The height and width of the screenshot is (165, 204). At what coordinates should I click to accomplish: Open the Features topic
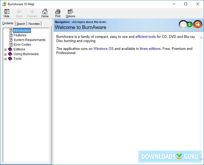20,35
